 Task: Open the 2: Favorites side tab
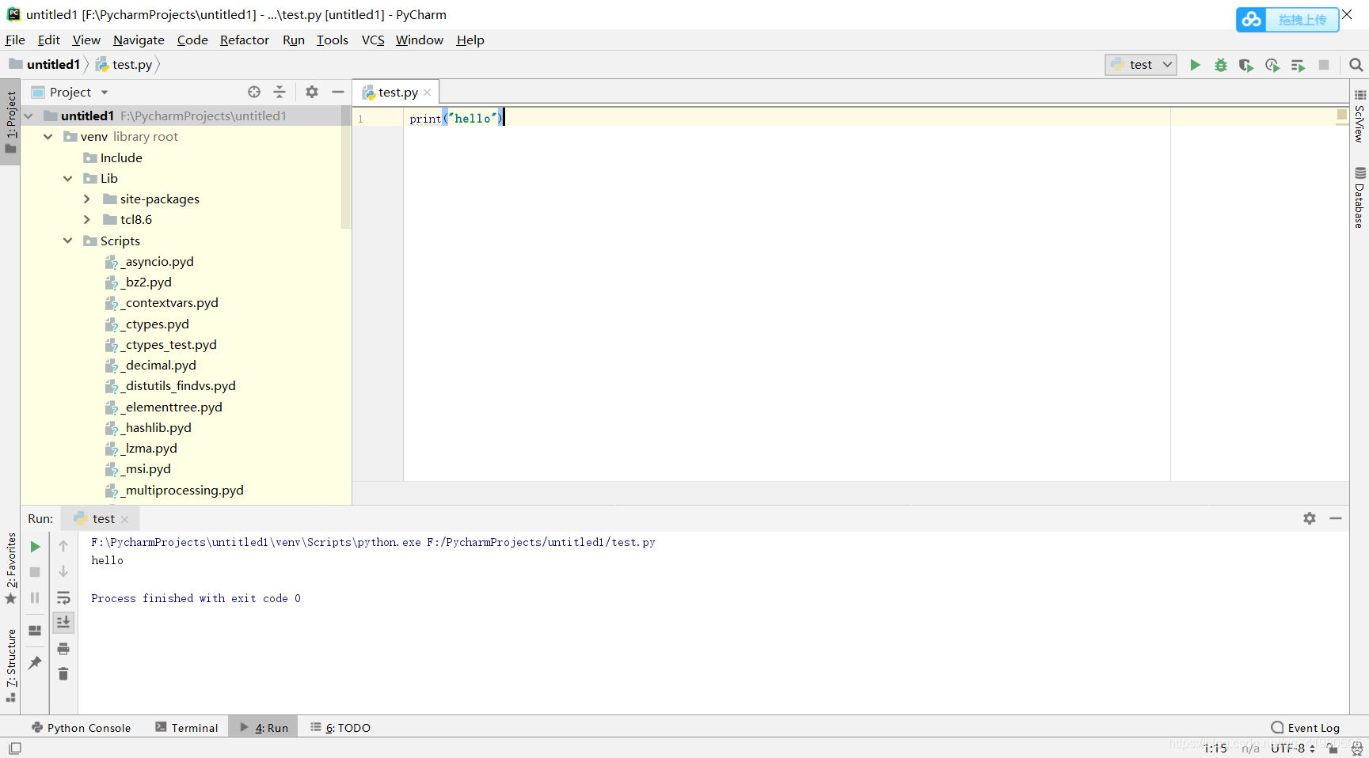(10, 569)
